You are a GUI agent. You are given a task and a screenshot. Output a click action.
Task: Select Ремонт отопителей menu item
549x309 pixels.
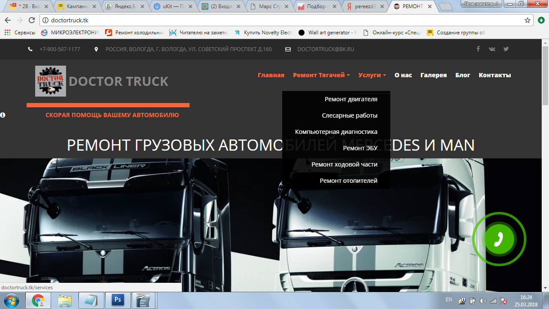pyautogui.click(x=336, y=181)
